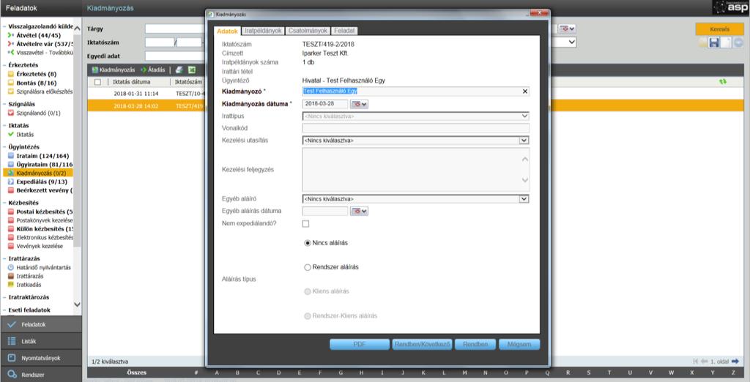
Task: Click inside Kezelési feljegyzés text area
Action: point(416,169)
